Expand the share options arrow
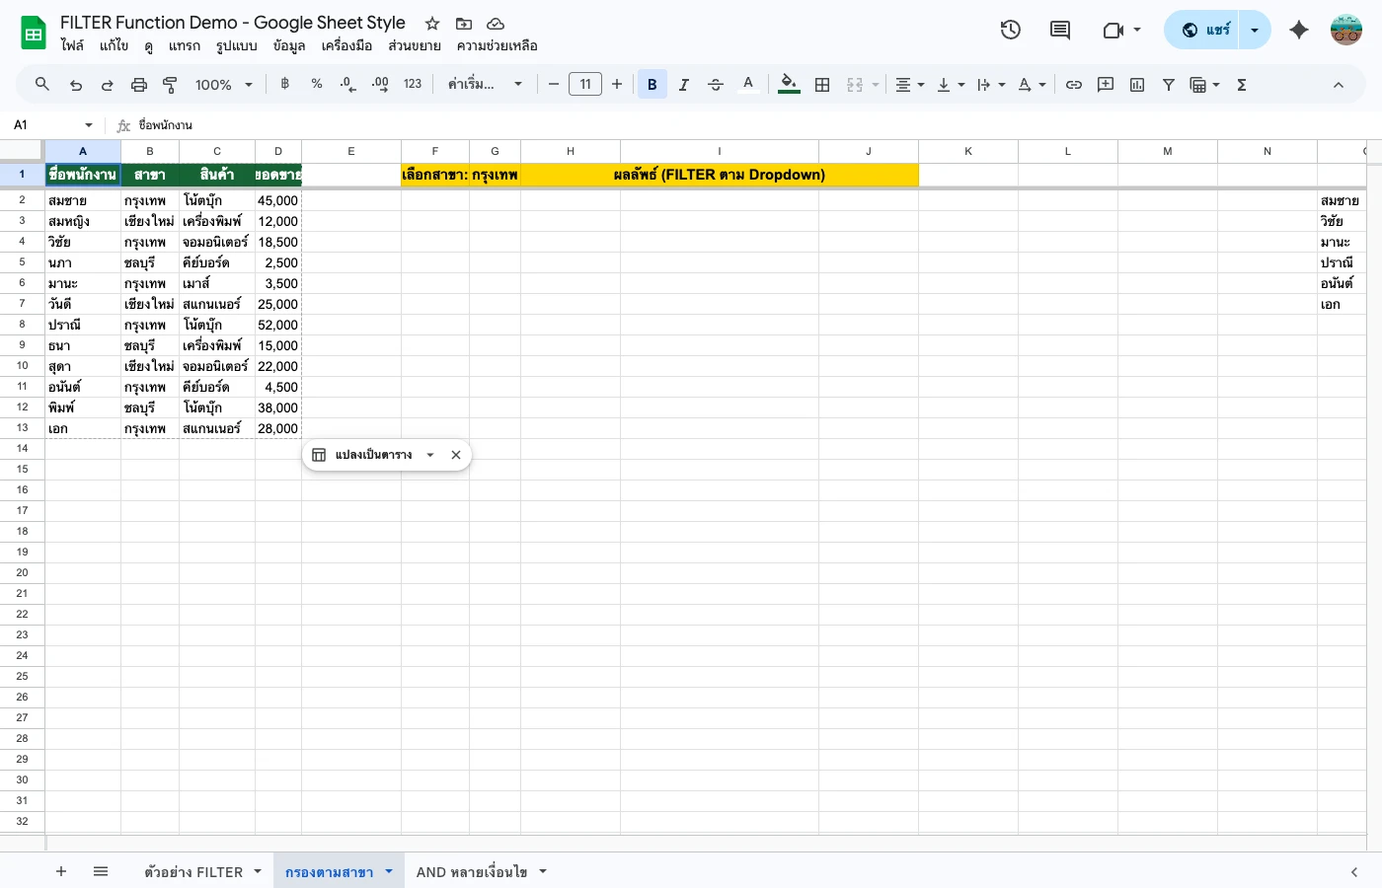The image size is (1382, 888). [1255, 30]
